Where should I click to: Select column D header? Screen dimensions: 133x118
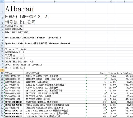coord(111,2)
